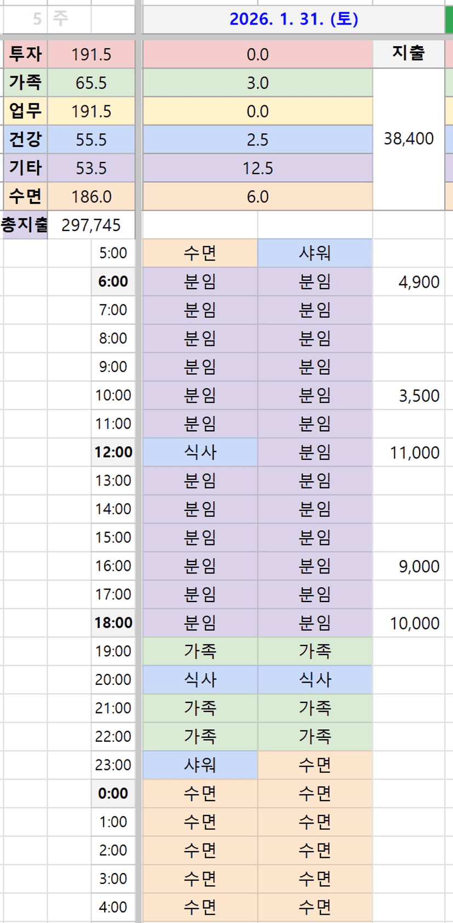Click the 업무 category label
The height and width of the screenshot is (923, 453).
25,111
